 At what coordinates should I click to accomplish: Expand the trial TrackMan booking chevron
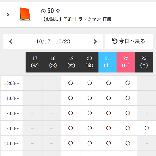pos(8,15)
